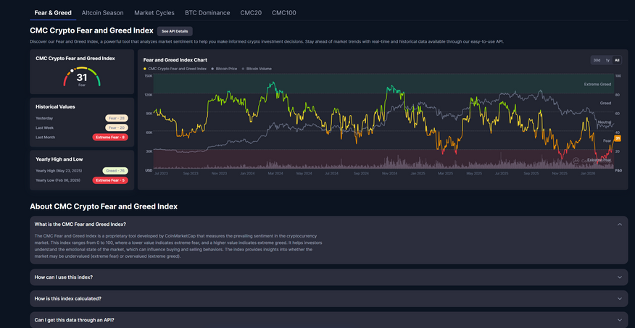Click the See API Details button

click(175, 31)
